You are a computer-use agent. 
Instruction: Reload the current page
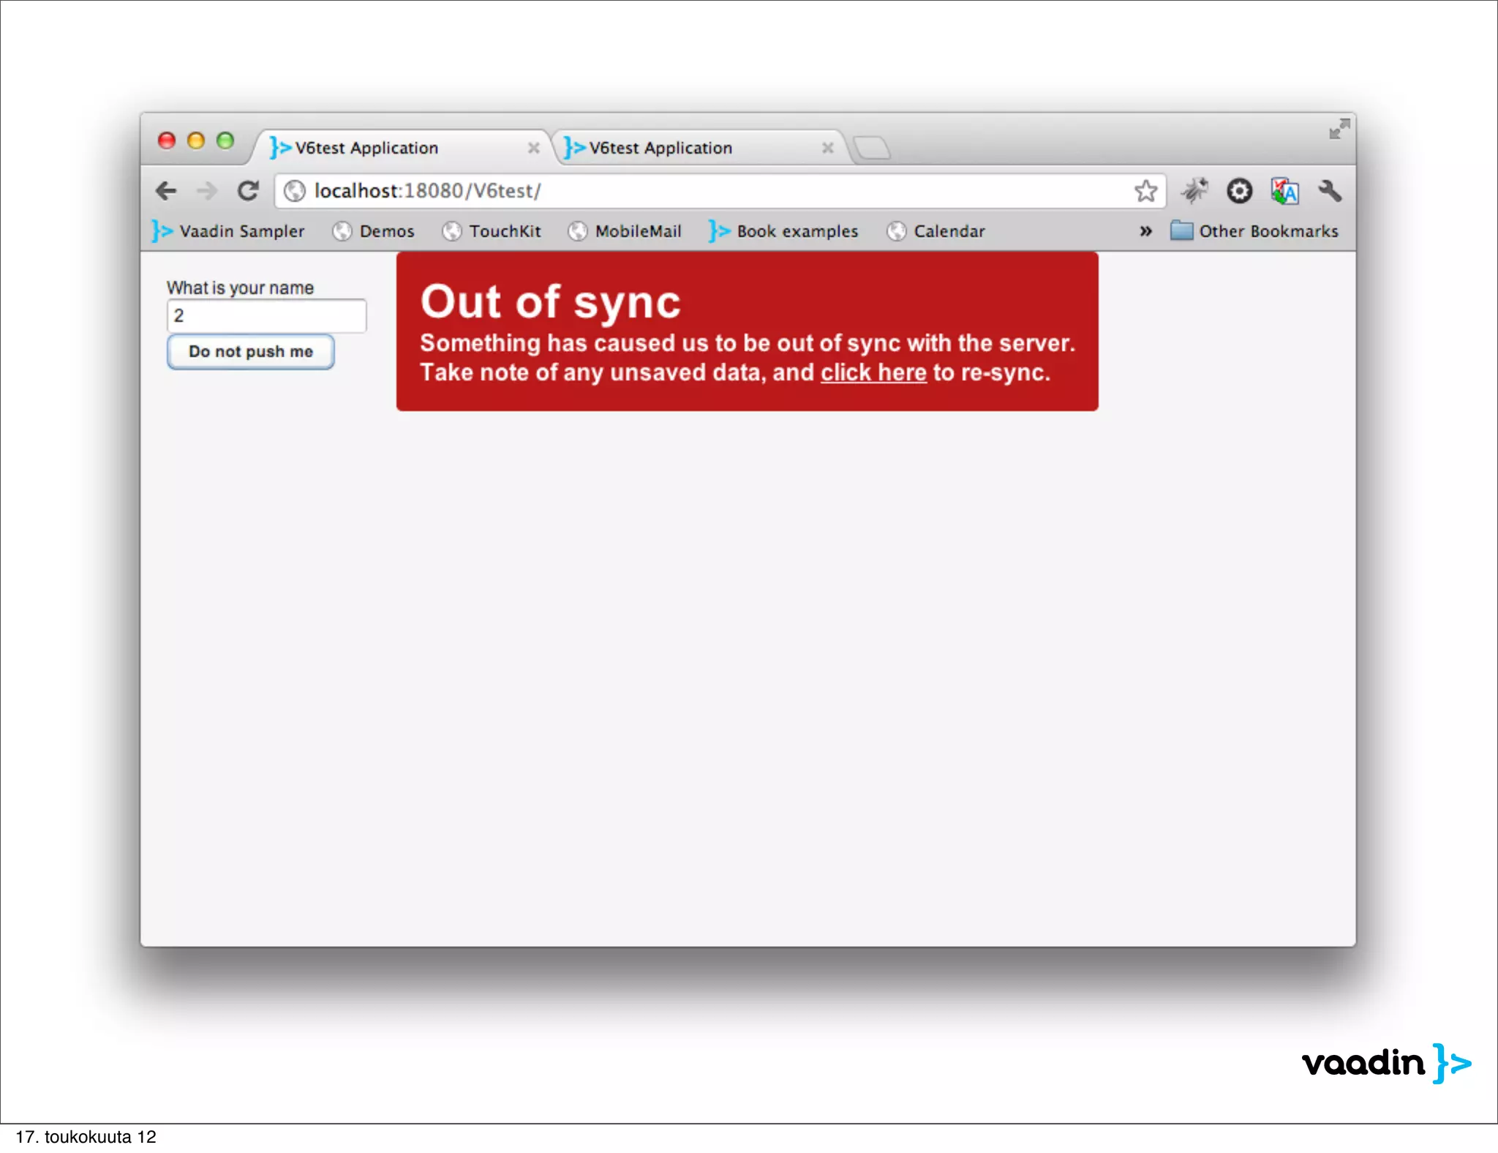pos(248,191)
